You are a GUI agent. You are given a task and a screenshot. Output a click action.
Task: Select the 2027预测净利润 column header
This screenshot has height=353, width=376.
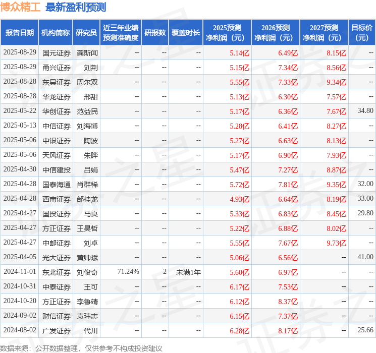pos(324,33)
